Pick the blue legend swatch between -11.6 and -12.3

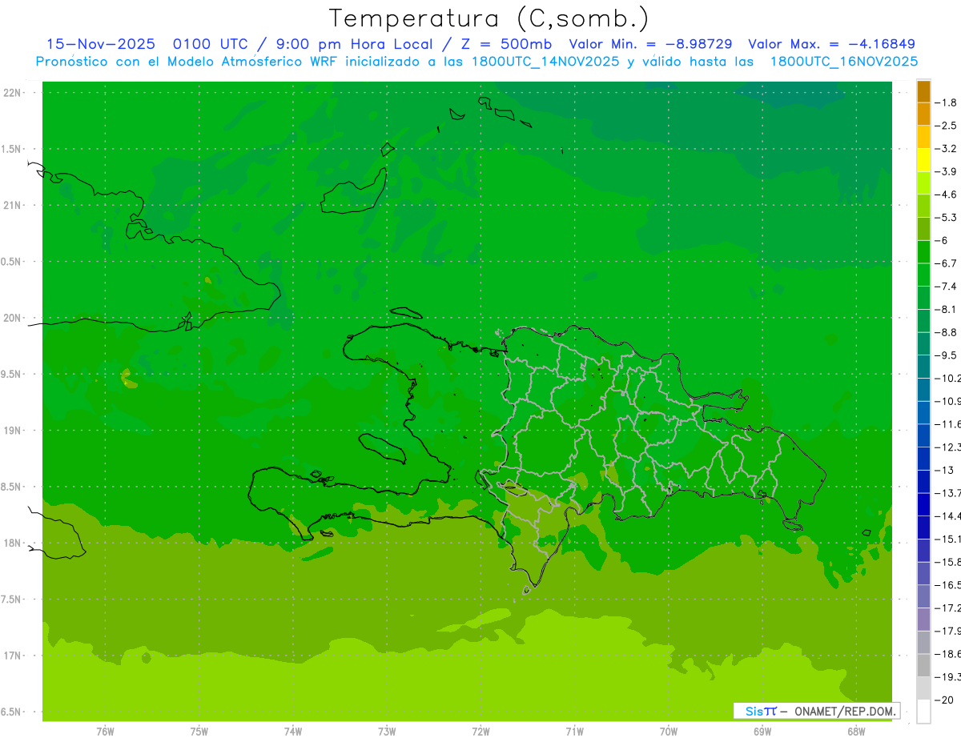pos(923,435)
